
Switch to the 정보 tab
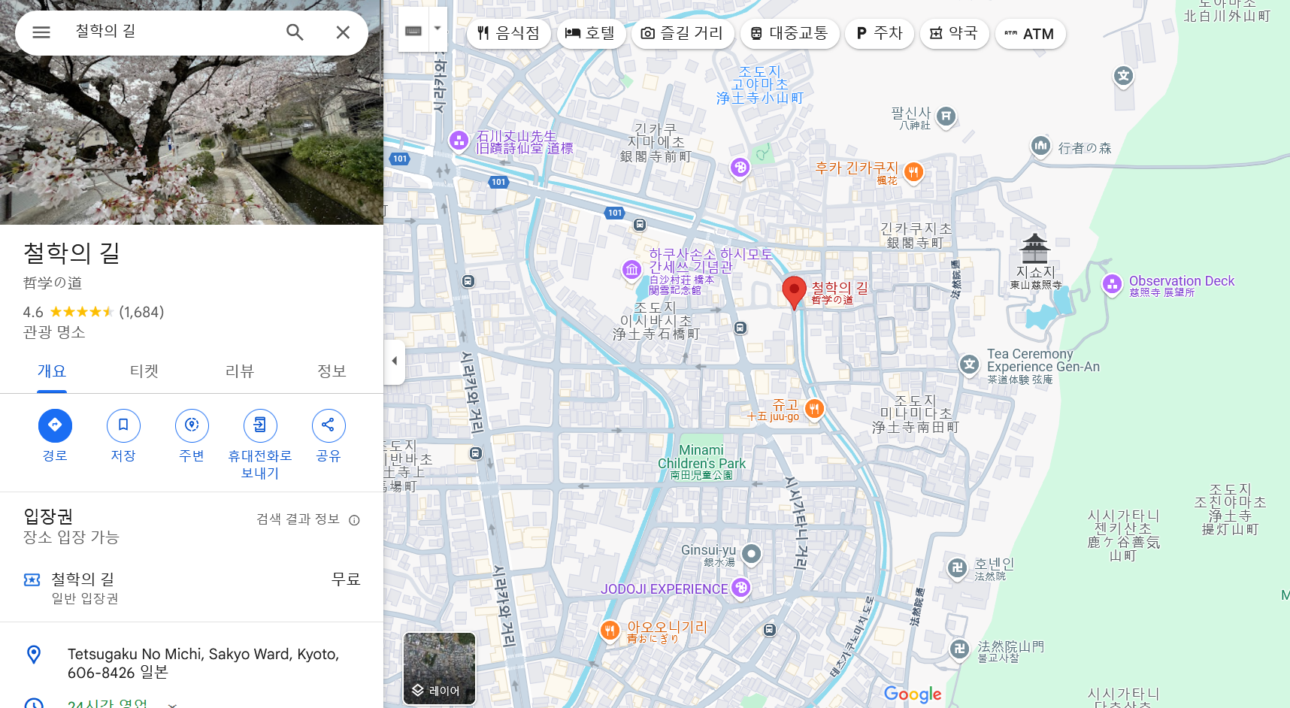pyautogui.click(x=332, y=371)
